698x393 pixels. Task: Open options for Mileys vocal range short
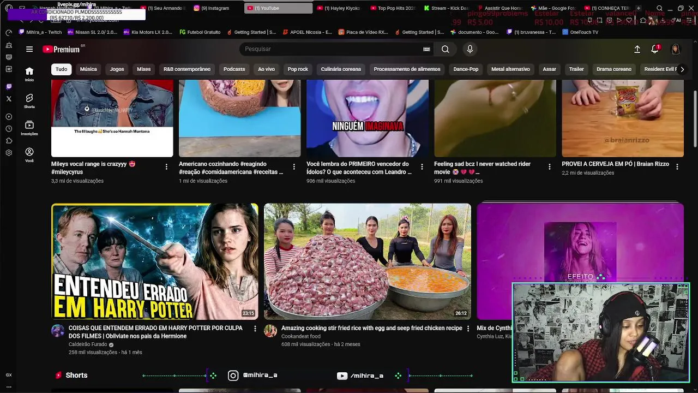point(166,167)
